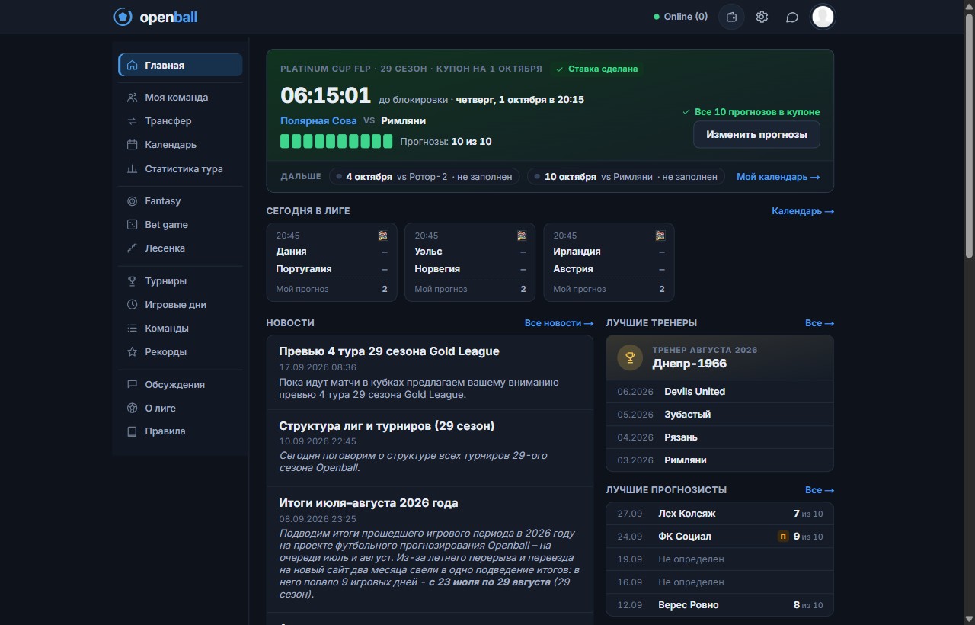Click the trophy icon beside Турниры
975x625 pixels.
(133, 281)
